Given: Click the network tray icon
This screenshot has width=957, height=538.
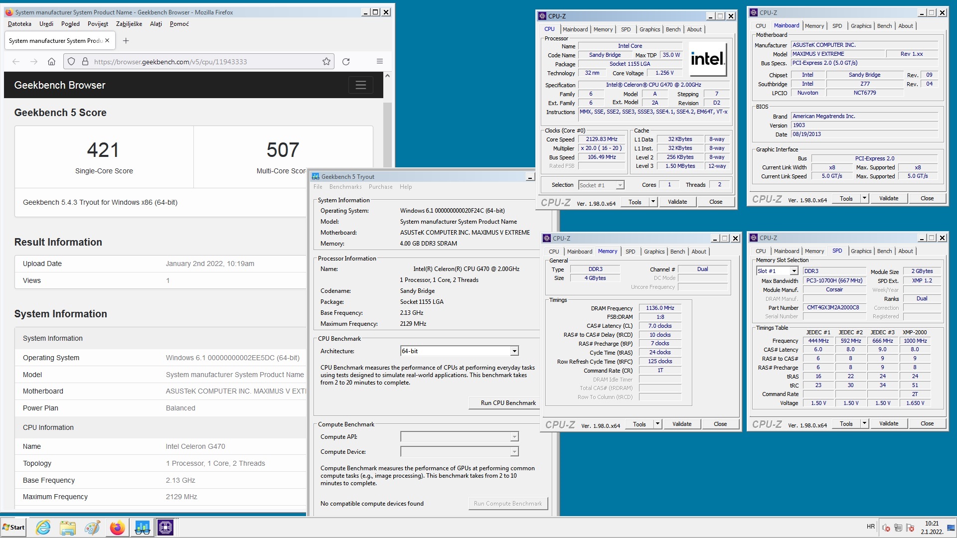Looking at the screenshot, I should (898, 528).
